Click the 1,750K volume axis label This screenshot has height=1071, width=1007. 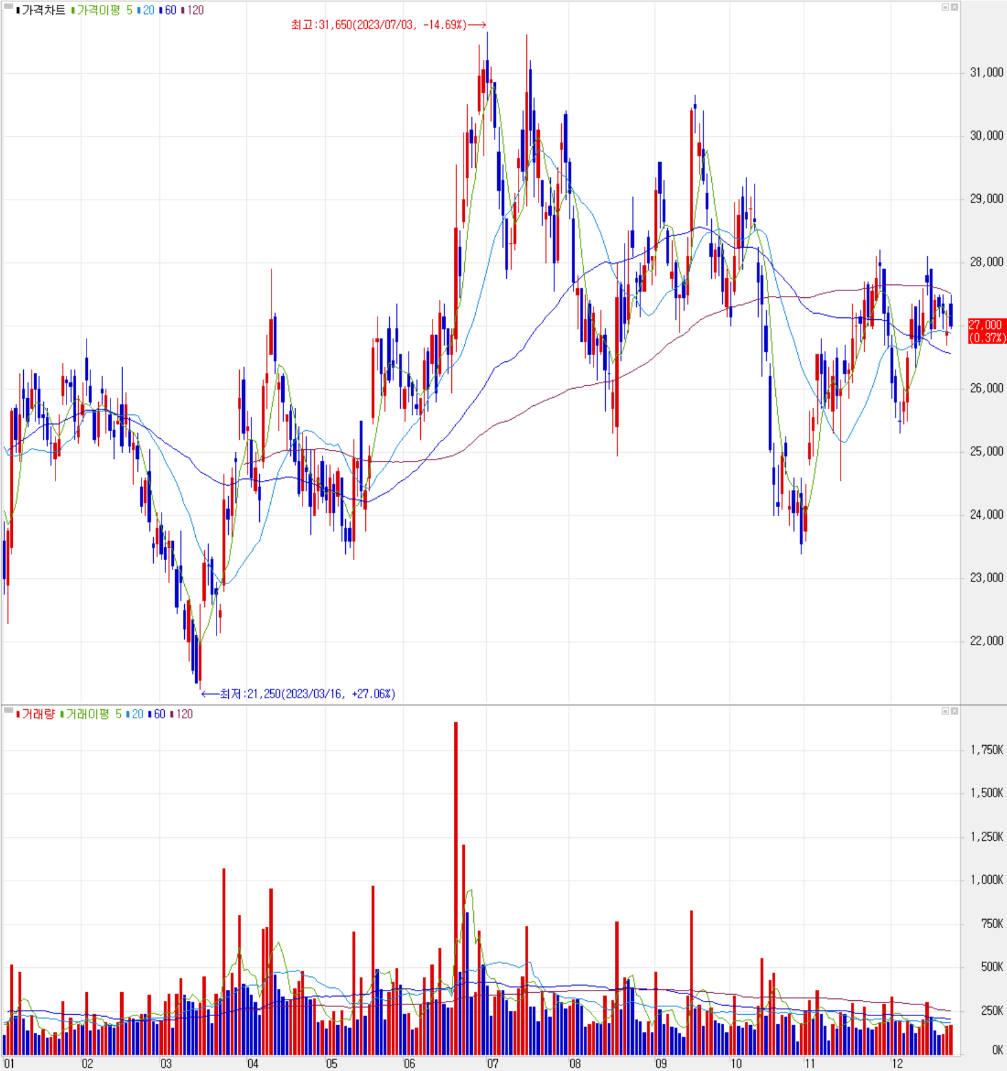[x=987, y=750]
